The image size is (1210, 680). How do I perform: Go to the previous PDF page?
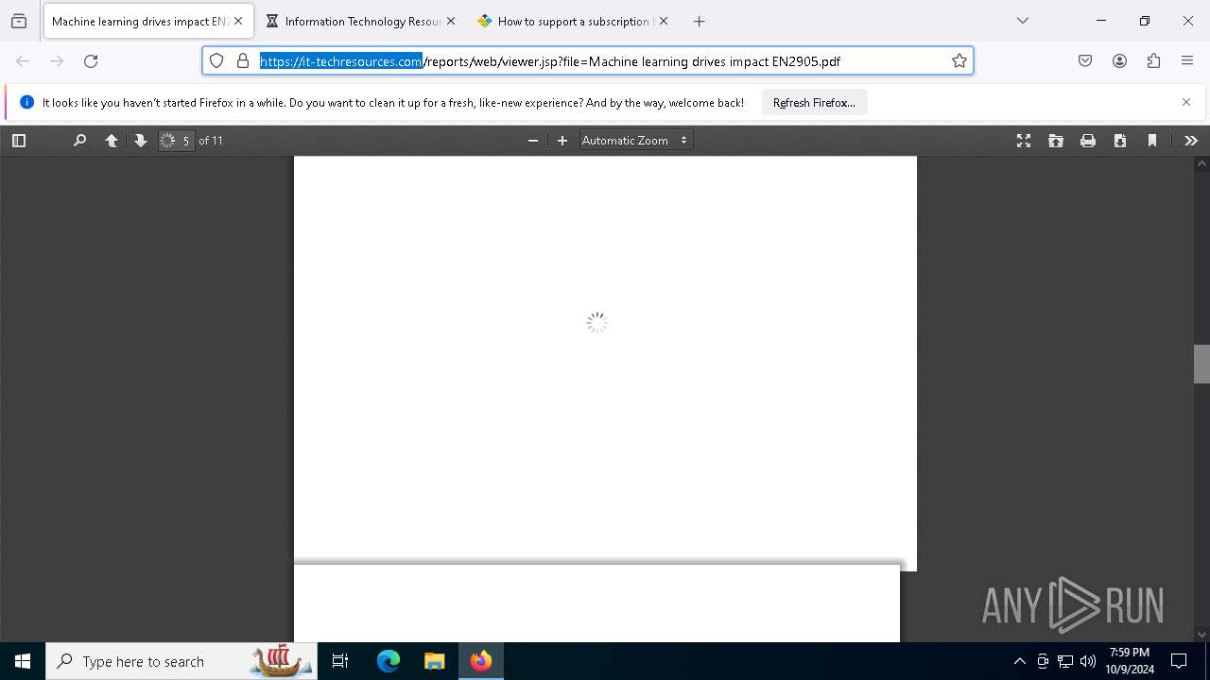(112, 141)
